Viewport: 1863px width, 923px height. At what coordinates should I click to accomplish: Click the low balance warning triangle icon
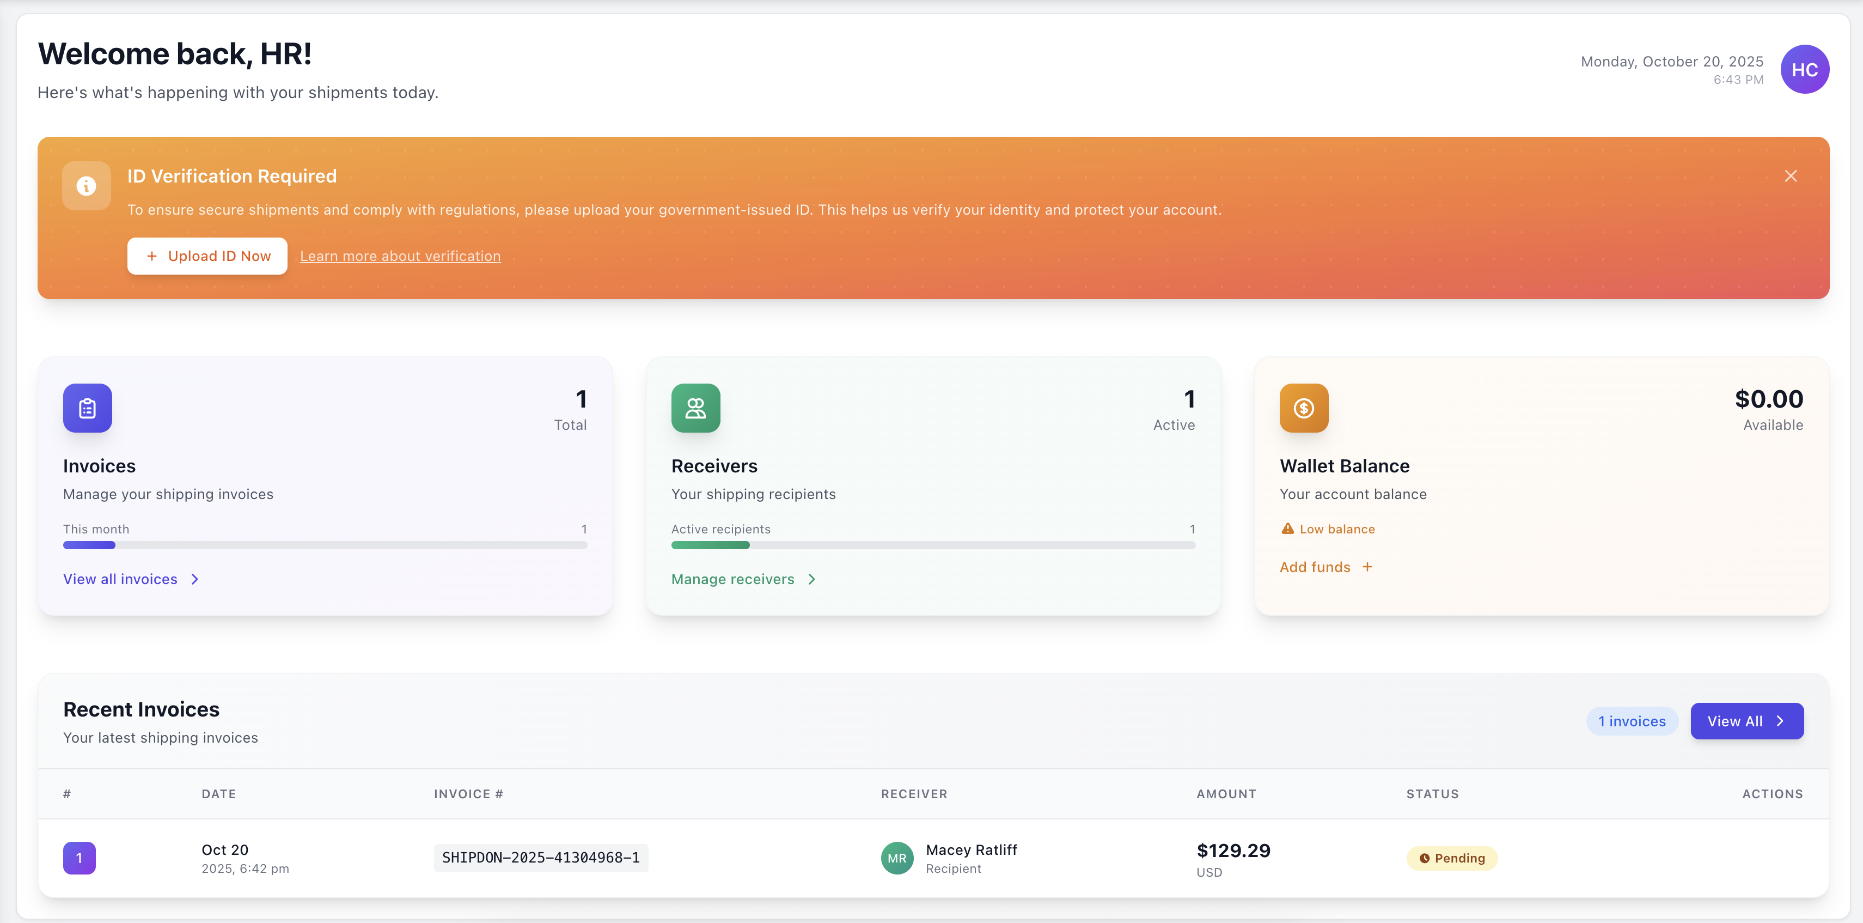coord(1287,528)
